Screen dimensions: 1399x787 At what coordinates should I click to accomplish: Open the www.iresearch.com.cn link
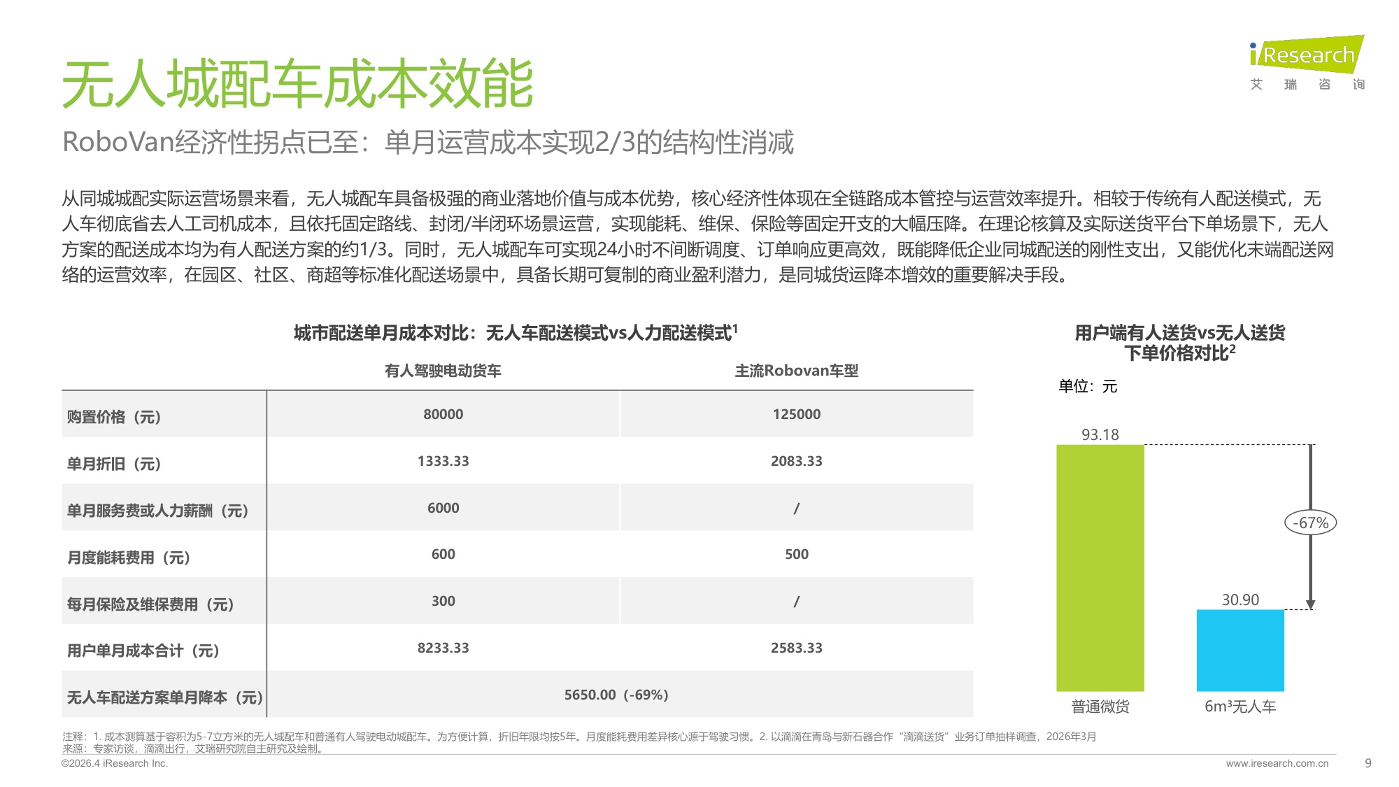click(x=1277, y=763)
